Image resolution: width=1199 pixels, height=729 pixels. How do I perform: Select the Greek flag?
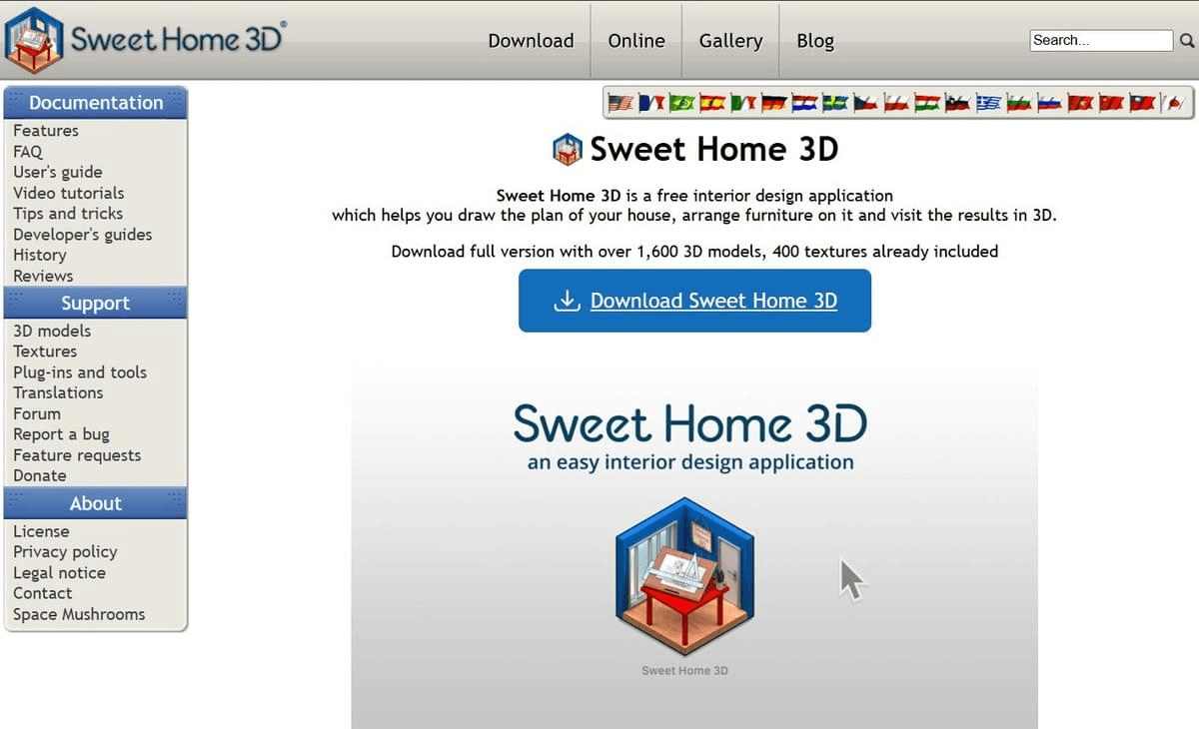tap(988, 103)
